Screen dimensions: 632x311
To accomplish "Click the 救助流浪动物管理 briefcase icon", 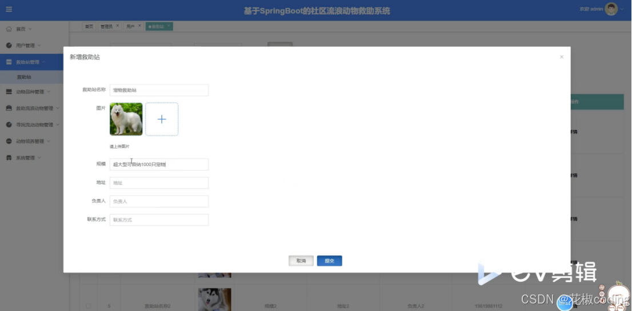I will [9, 108].
